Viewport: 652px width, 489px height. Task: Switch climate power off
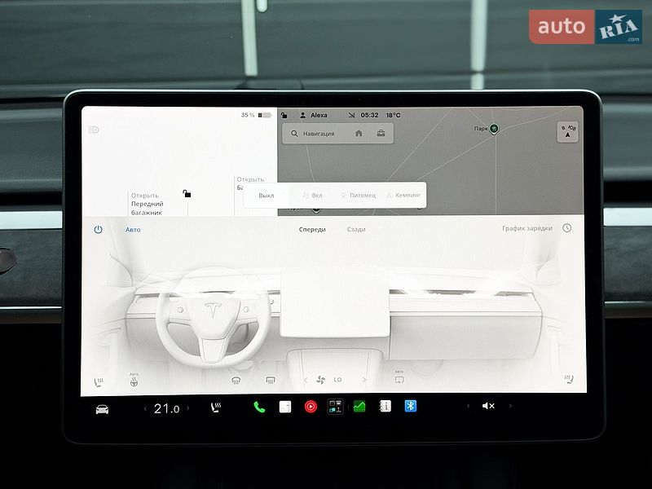click(98, 230)
